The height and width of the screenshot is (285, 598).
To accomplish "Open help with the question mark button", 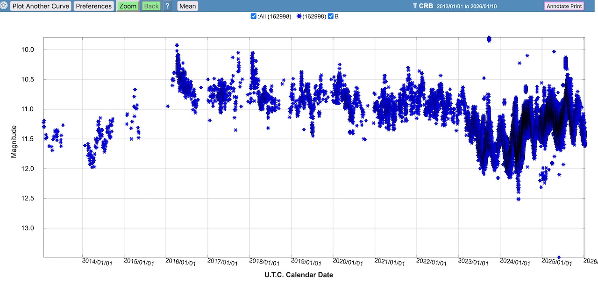I will (167, 6).
